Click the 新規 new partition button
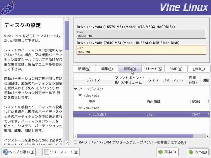Image resolution: width=211 pixels, height=158 pixels. (x=84, y=69)
